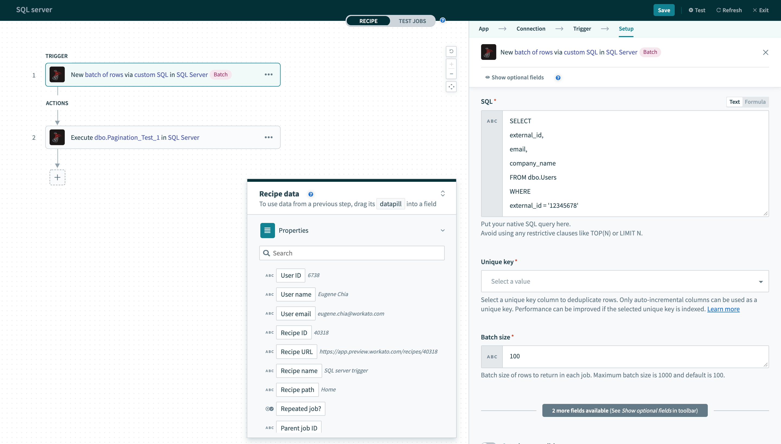Collapse the Properties section in Recipe data
This screenshot has width=781, height=444.
(x=443, y=230)
